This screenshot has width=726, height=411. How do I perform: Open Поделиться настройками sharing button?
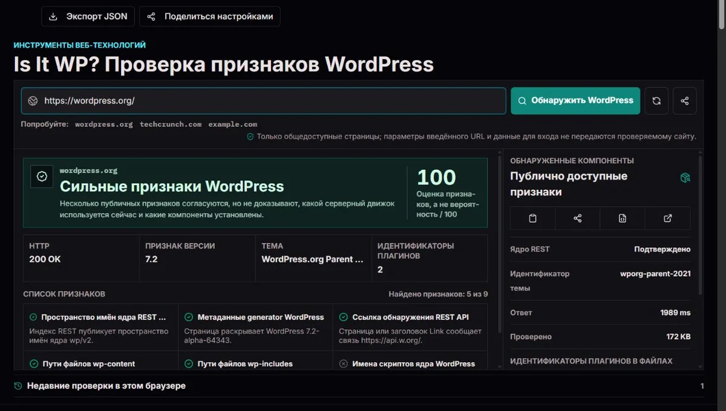(x=209, y=16)
